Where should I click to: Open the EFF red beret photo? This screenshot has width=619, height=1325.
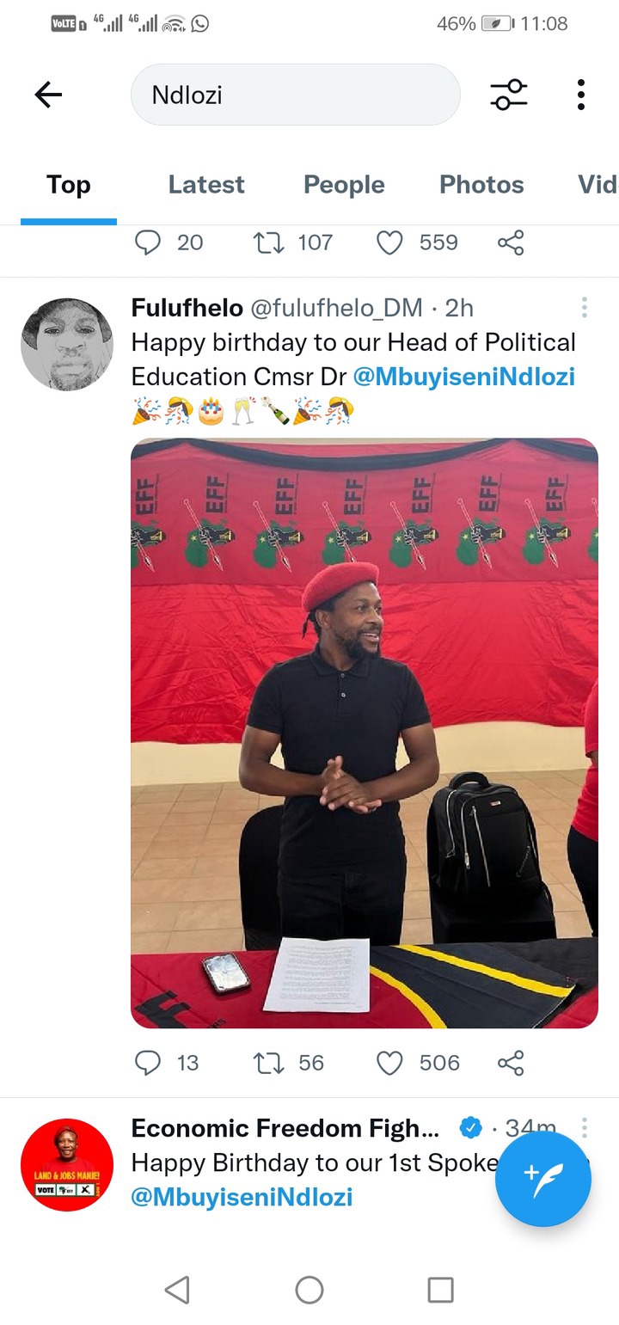(365, 733)
